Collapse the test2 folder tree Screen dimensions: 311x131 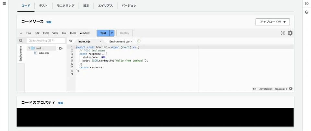[29, 48]
